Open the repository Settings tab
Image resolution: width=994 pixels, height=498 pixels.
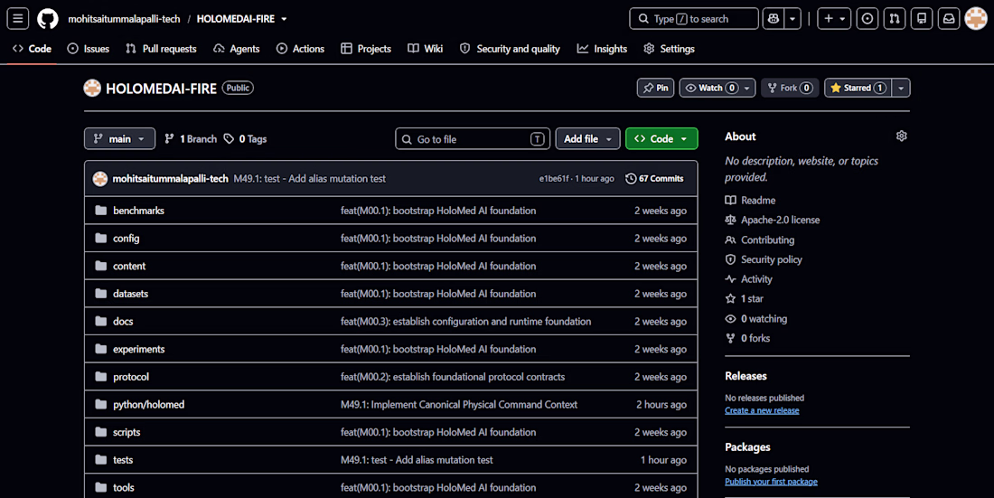click(669, 49)
